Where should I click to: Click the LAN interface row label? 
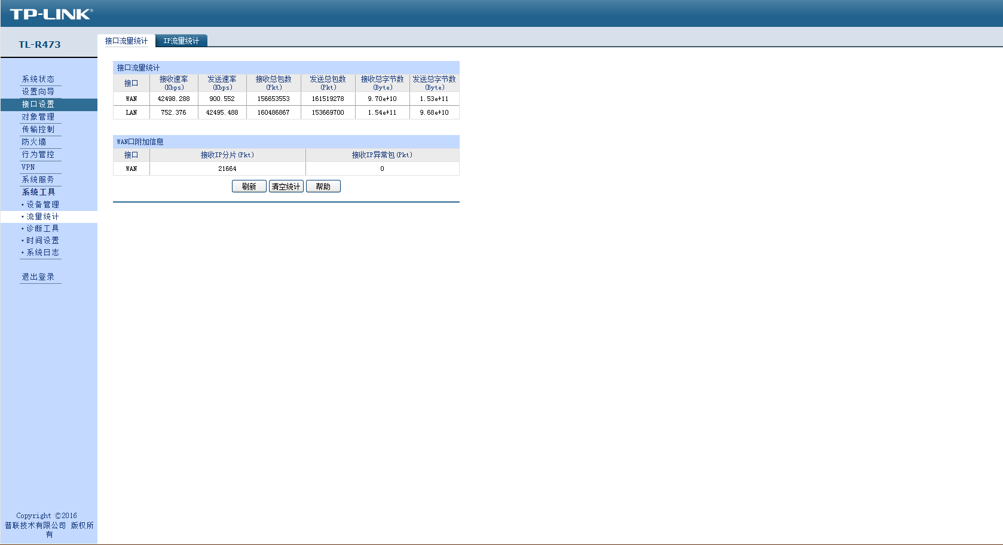click(x=132, y=112)
